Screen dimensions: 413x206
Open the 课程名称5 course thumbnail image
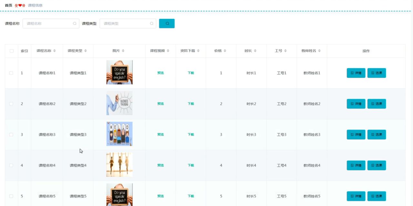coord(119,195)
